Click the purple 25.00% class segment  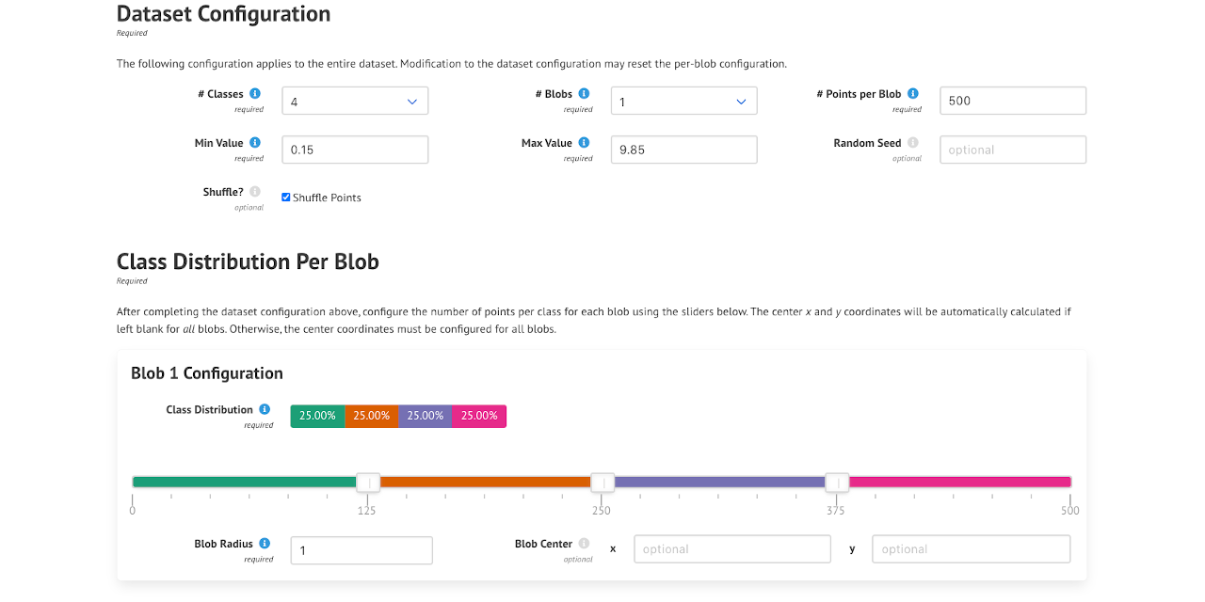[x=426, y=416]
